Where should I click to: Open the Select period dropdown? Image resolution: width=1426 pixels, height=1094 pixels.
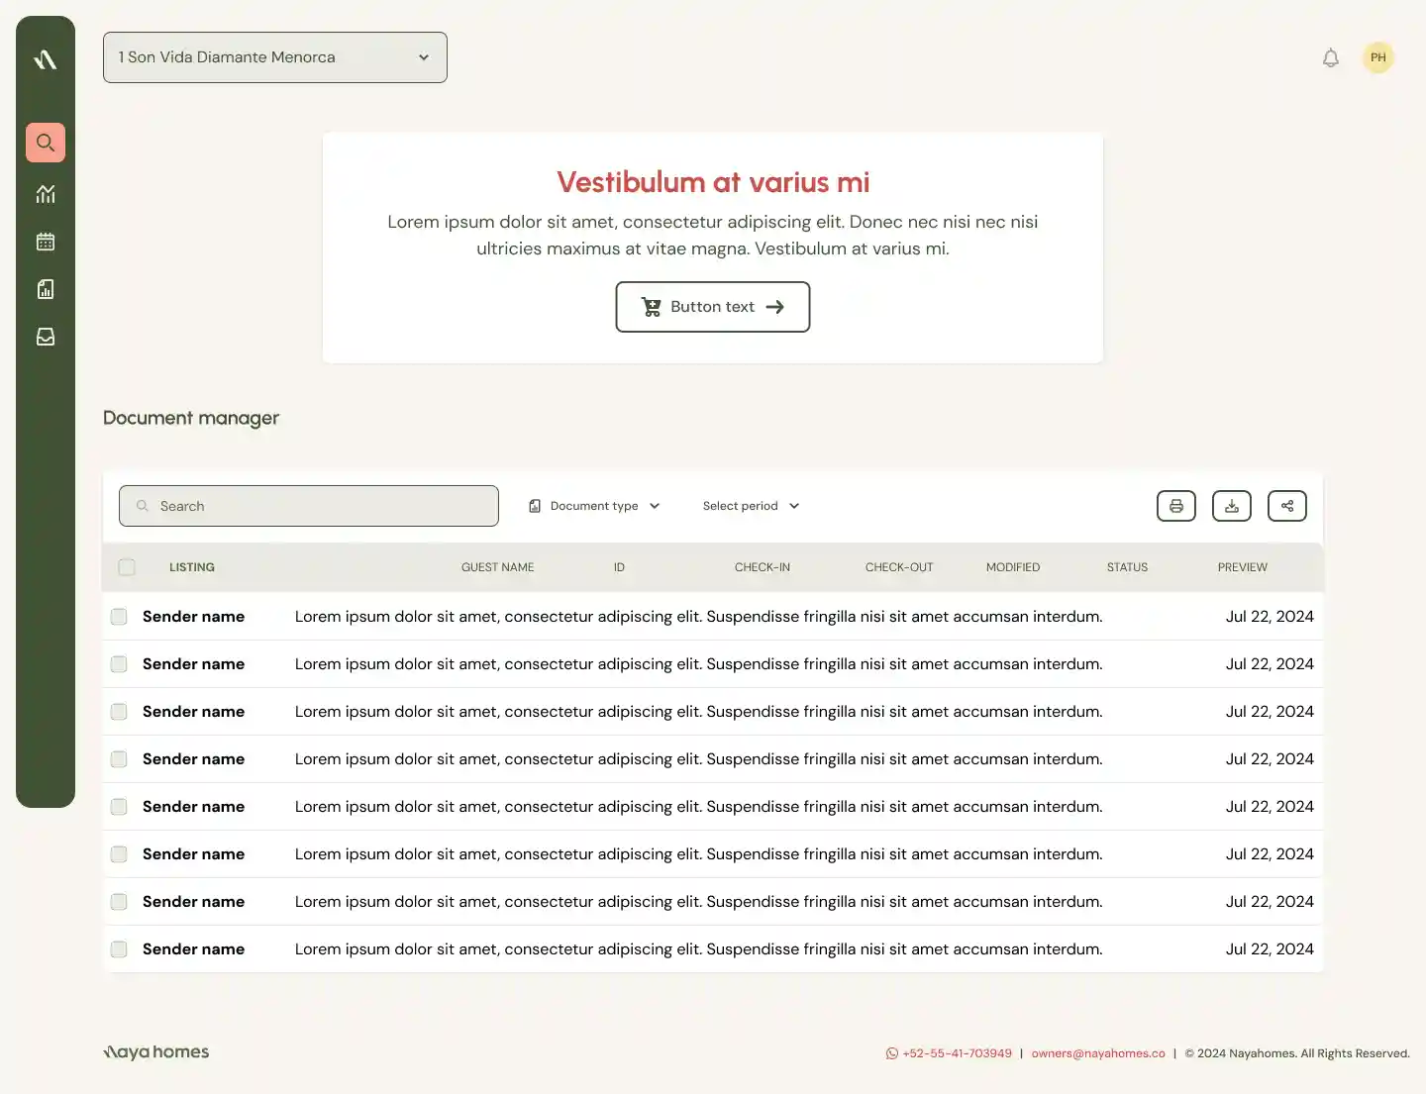pos(751,506)
